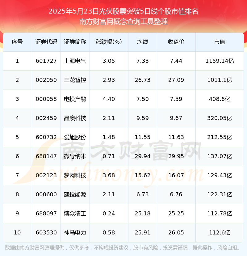Click the 上海电气 stock name
Image resolution: width=247 pixels, height=256 pixels.
point(75,61)
